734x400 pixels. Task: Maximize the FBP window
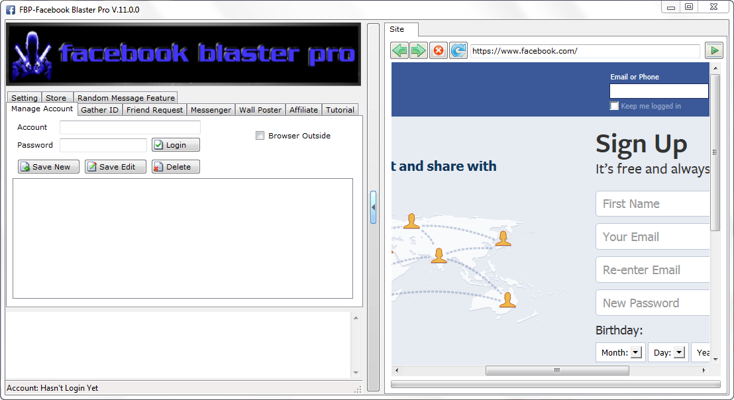click(688, 7)
